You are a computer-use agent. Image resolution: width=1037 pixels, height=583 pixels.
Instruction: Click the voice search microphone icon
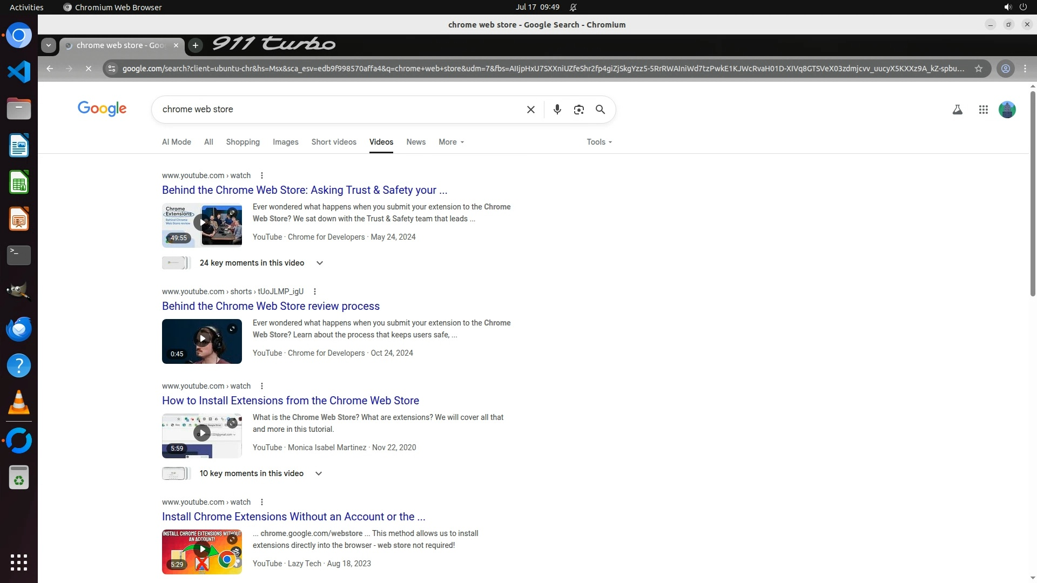pos(557,110)
